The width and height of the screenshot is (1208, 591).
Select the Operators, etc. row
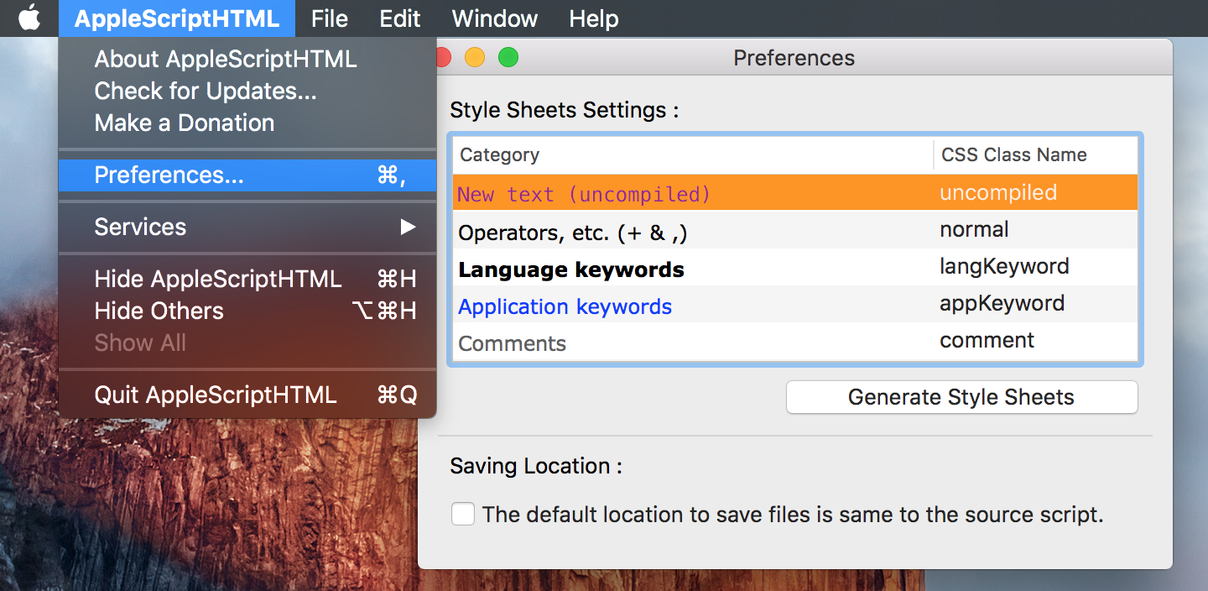[x=795, y=230]
